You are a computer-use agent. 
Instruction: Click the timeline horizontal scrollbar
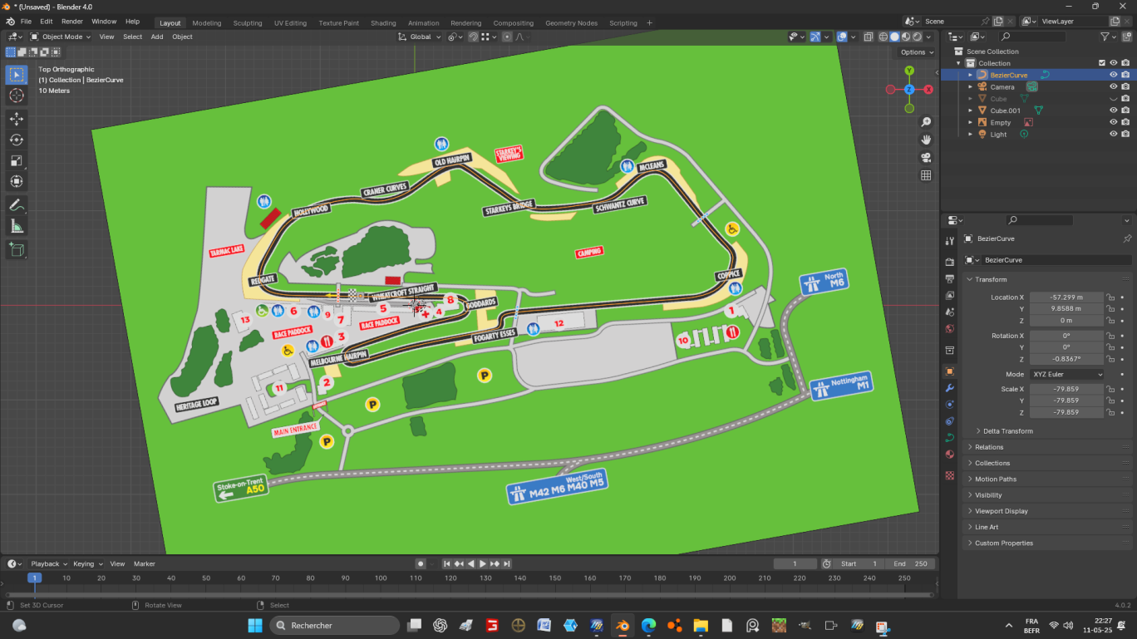470,594
